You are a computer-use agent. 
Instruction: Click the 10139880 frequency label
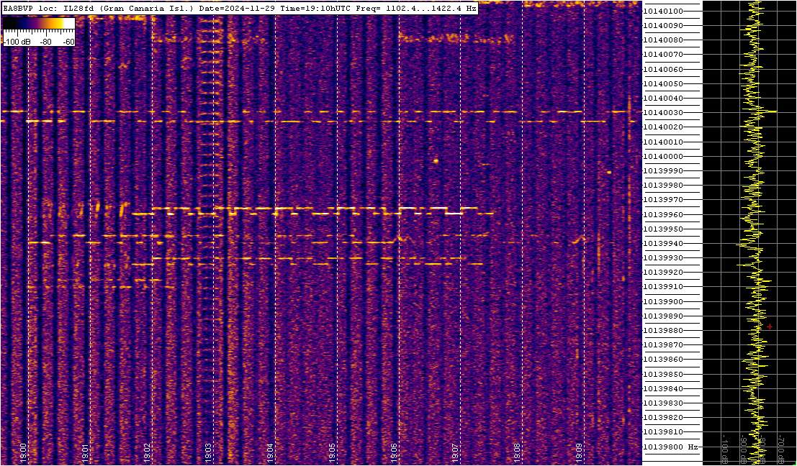[x=663, y=331]
